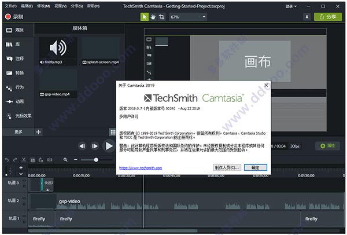The height and width of the screenshot is (235, 347).
Task: Click the Split clip icon
Action: [x=50, y=160]
